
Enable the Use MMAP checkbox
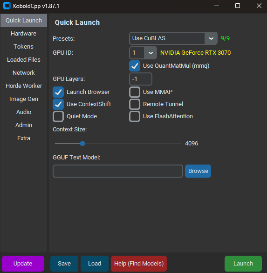[x=135, y=92]
